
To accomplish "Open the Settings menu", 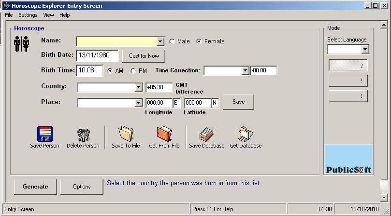I will (x=28, y=15).
